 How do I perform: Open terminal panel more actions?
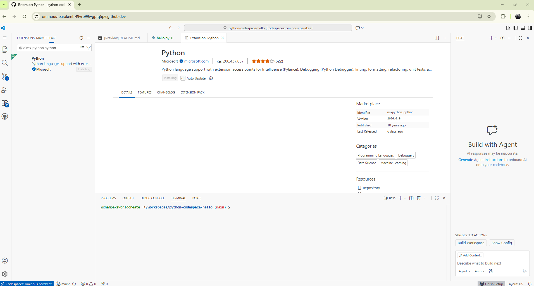point(426,198)
